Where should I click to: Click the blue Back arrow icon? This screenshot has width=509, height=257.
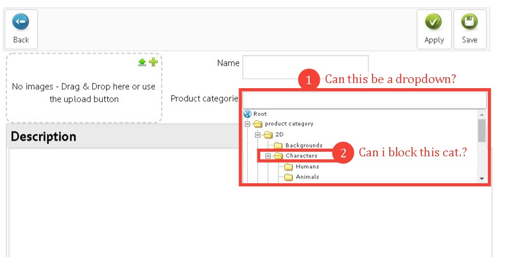(21, 22)
